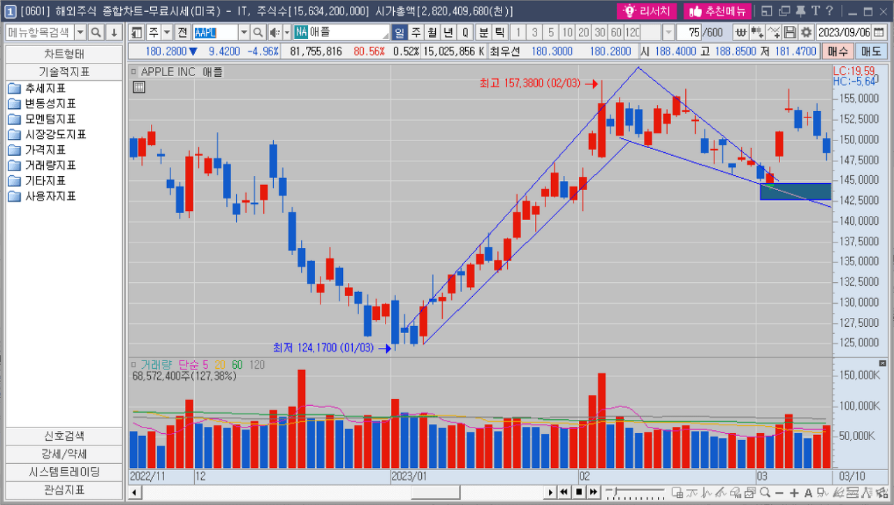
Task: Click the last icon in bottom chart toolbar
Action: click(882, 493)
